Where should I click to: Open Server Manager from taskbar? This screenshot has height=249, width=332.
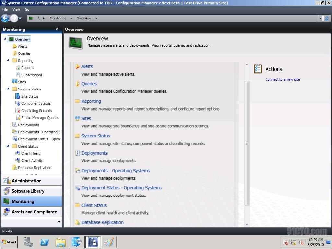click(28, 242)
